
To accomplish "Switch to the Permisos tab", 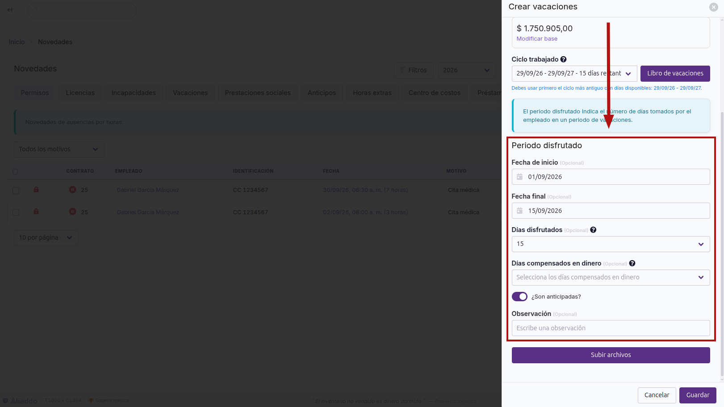I will [x=35, y=93].
